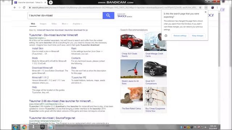Click the black Small SUV image
232x130 pixels.
click(x=156, y=69)
